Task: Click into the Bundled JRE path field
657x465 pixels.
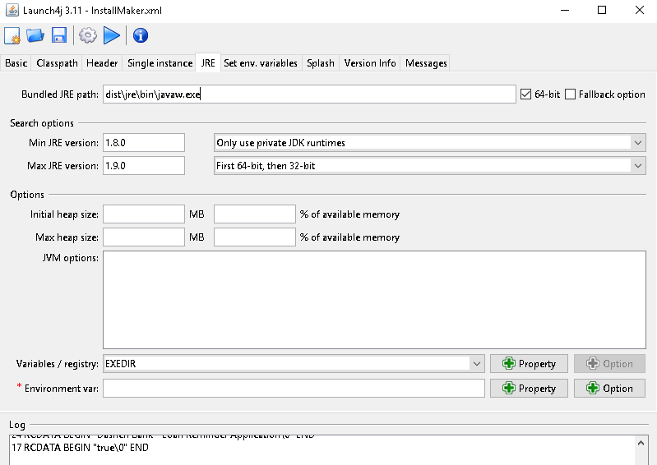Action: click(309, 94)
